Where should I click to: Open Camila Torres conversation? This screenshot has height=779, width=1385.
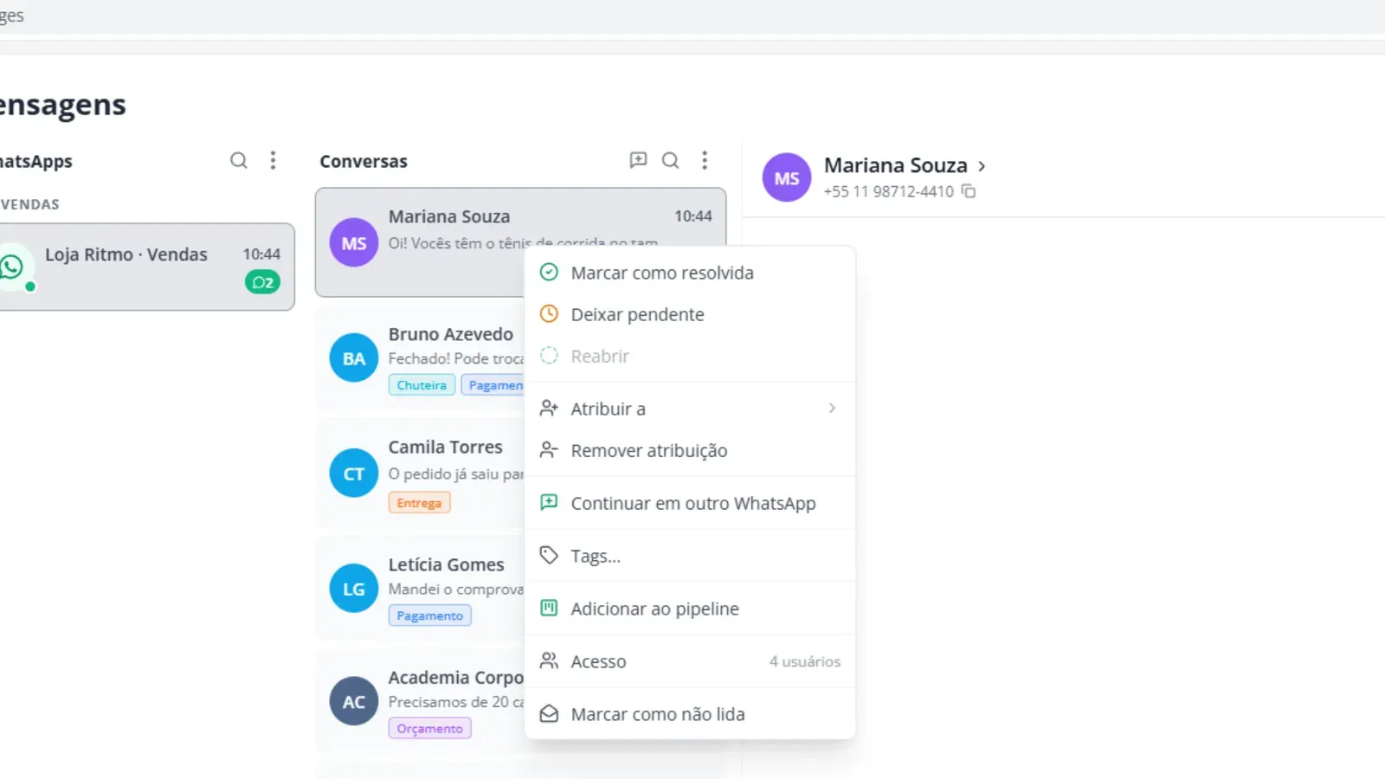[420, 473]
